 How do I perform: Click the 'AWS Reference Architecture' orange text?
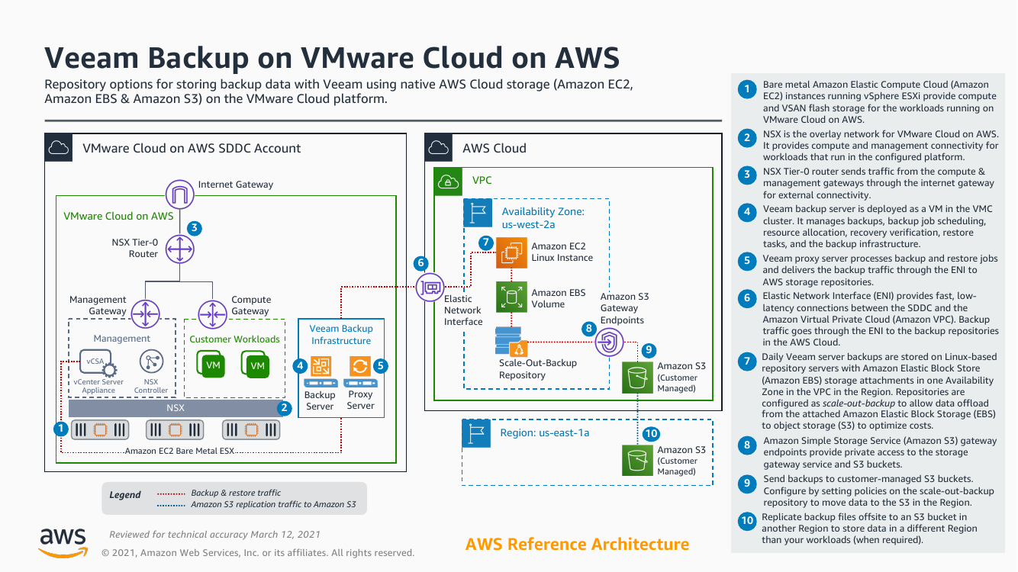(x=577, y=544)
